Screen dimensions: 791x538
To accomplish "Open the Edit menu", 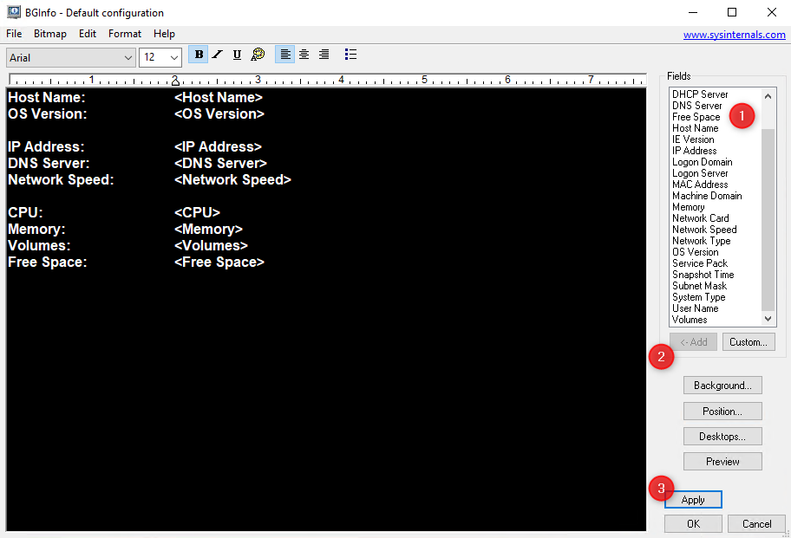I will tap(88, 34).
